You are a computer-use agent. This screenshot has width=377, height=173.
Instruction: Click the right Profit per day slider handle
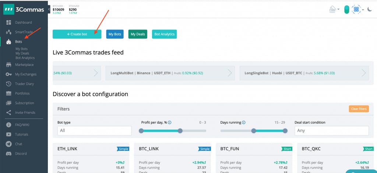click(180, 131)
